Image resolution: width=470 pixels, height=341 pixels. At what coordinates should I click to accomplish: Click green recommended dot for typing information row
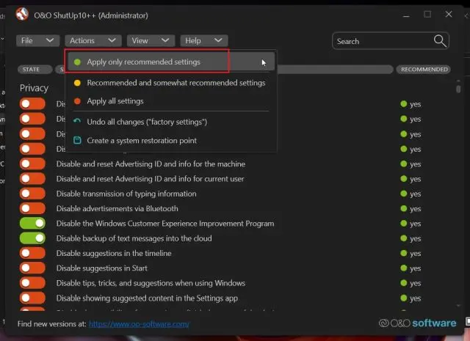[404, 194]
